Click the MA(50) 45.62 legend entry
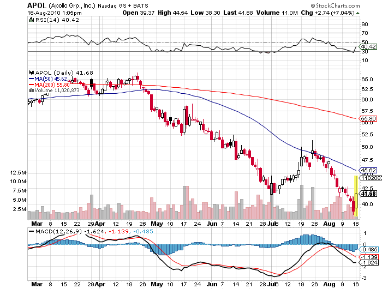The image size is (382, 289). (51, 79)
